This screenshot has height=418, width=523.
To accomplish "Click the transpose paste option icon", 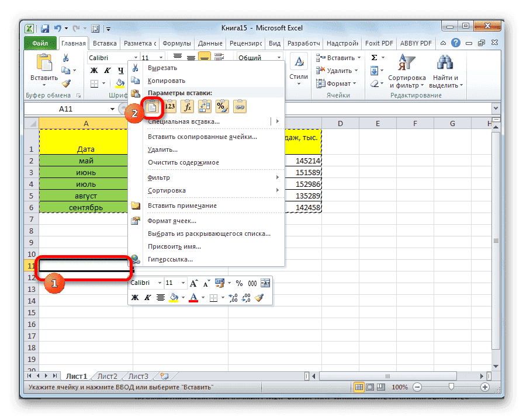I will point(206,106).
